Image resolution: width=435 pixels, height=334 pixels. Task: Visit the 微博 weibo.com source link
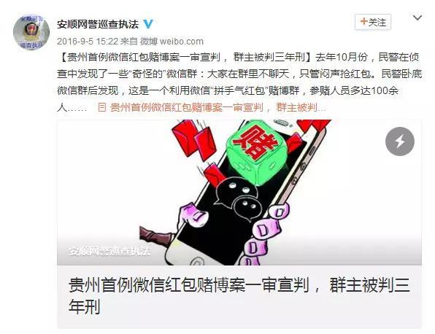coord(172,42)
